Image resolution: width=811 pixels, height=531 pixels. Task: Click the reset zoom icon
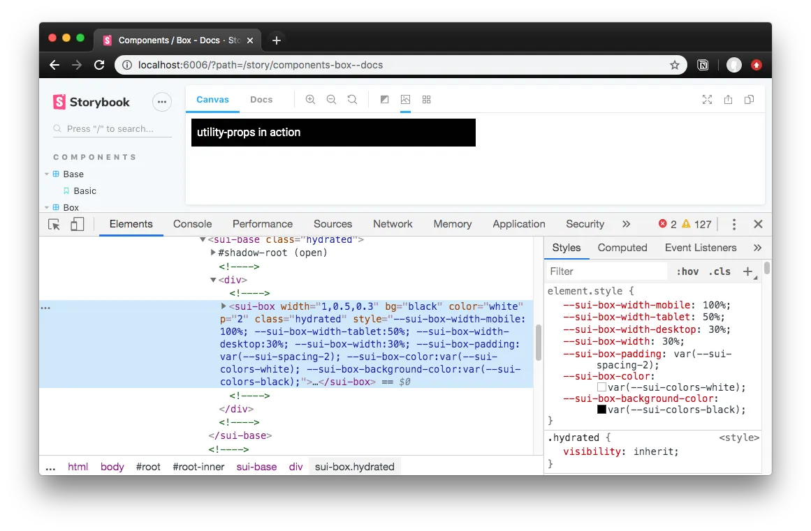click(352, 99)
